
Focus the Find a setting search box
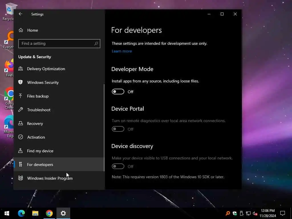(59, 44)
